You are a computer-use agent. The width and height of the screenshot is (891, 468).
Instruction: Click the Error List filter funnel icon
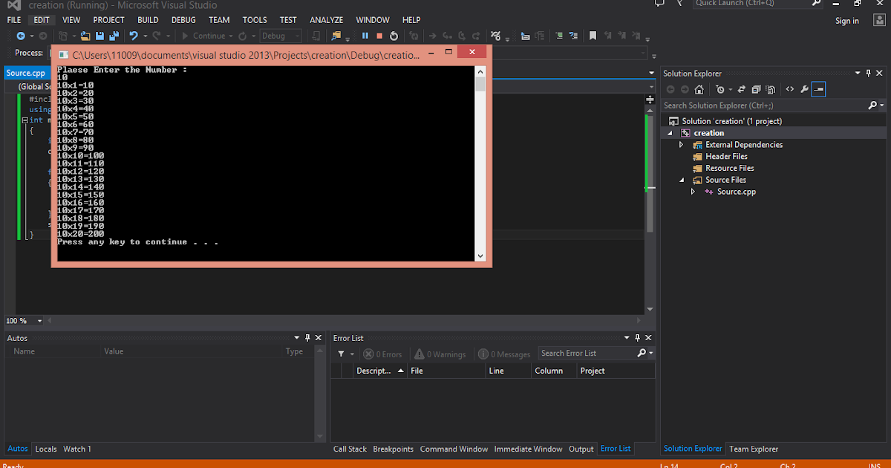click(x=341, y=354)
